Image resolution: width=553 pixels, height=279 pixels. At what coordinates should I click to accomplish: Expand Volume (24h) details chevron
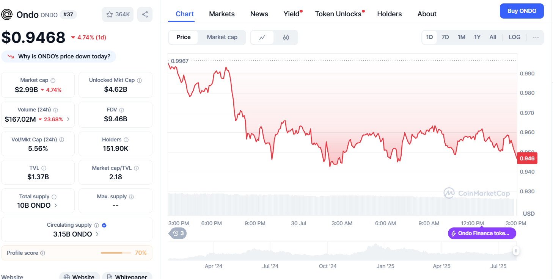pos(68,119)
